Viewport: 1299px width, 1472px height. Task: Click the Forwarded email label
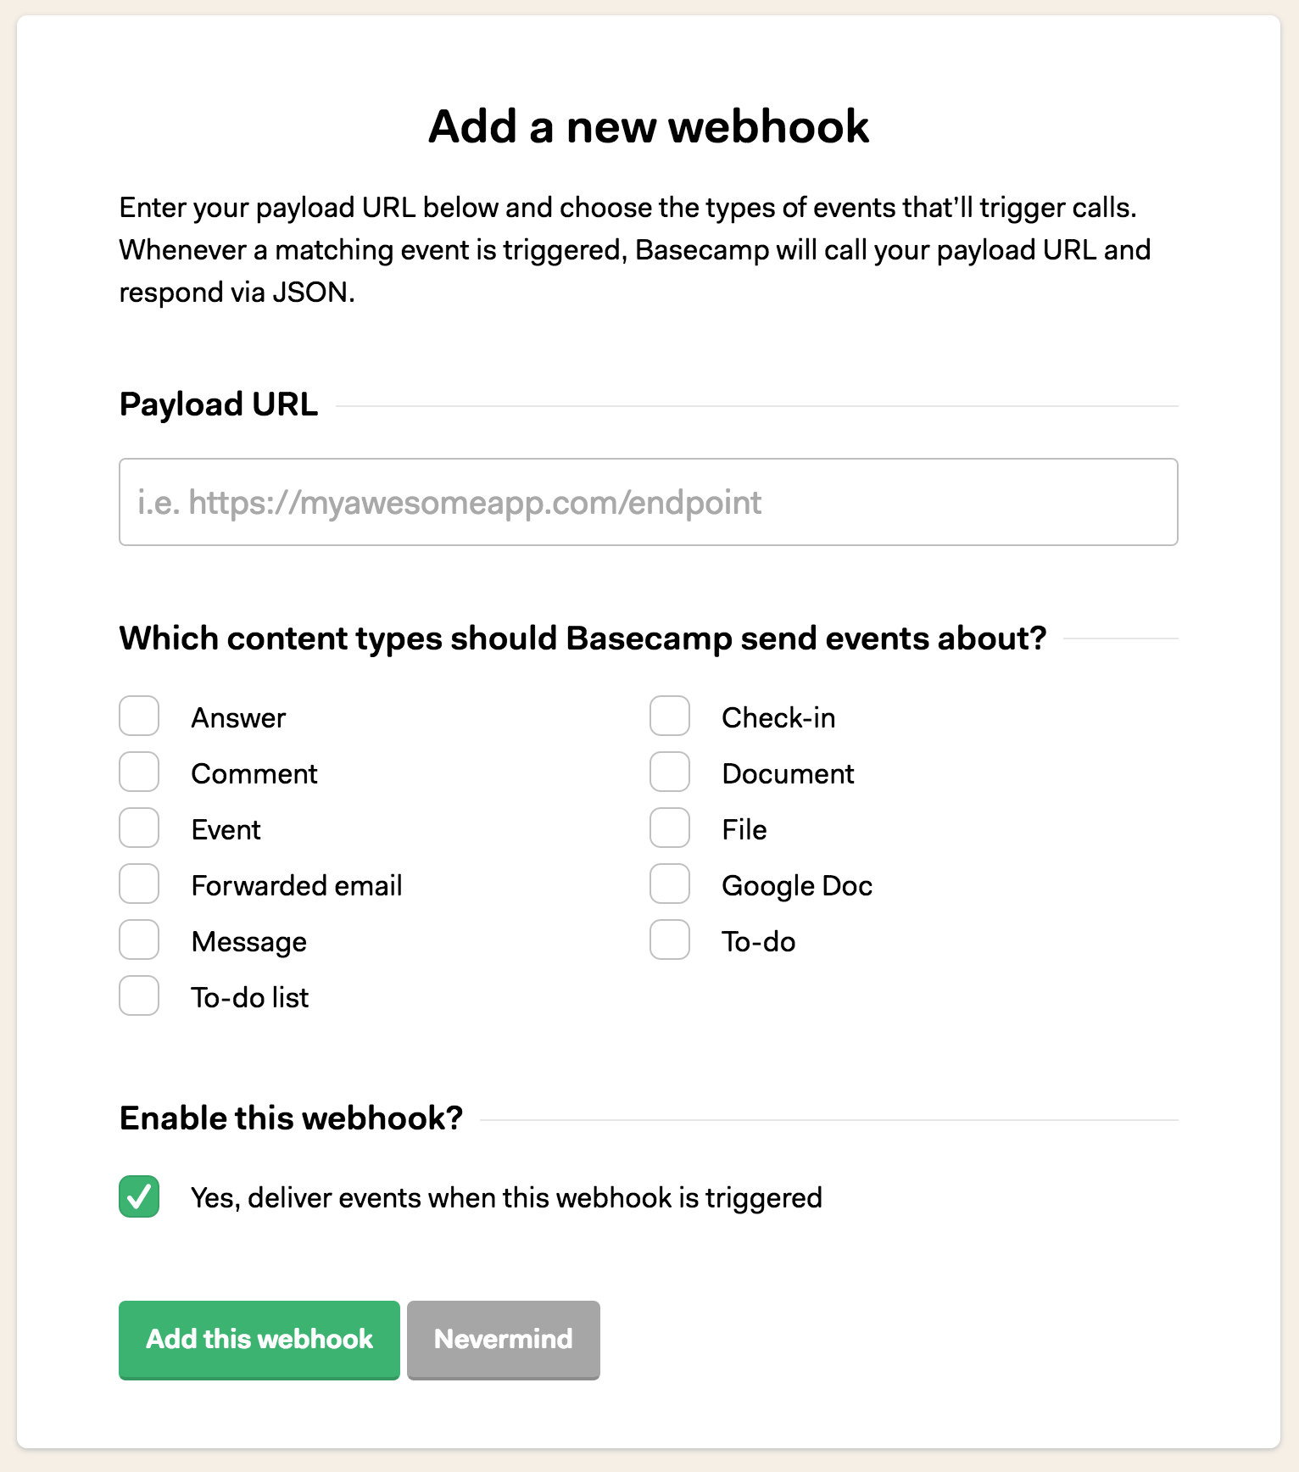(x=297, y=885)
